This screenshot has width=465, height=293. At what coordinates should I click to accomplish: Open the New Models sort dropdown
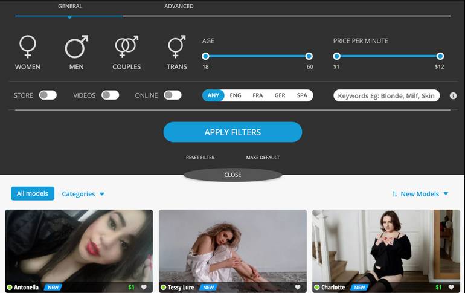pyautogui.click(x=424, y=194)
